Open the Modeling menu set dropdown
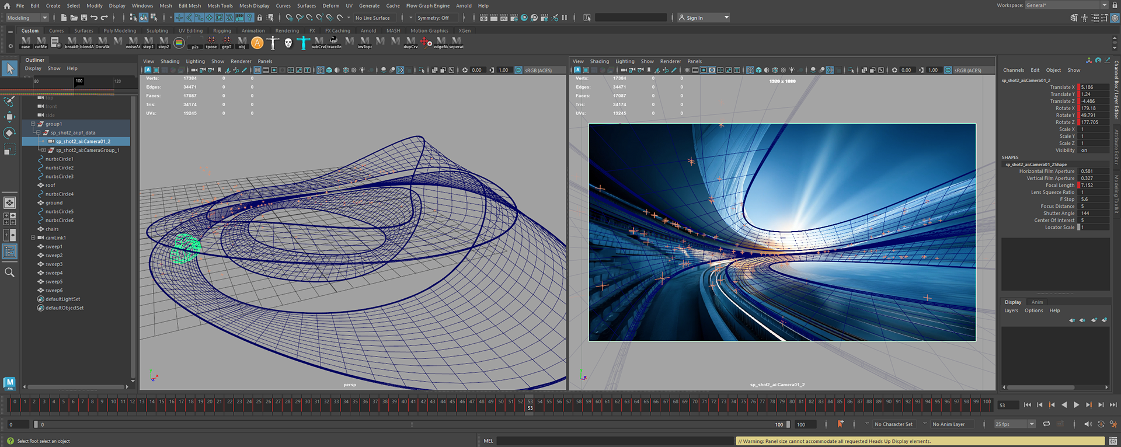This screenshot has height=447, width=1121. pyautogui.click(x=27, y=18)
